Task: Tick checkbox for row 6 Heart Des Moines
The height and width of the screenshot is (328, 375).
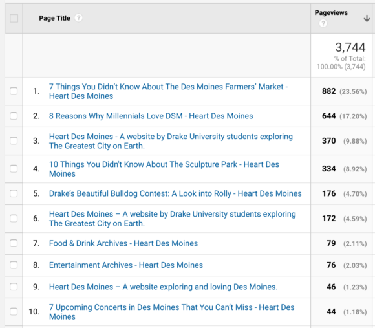Action: (x=14, y=218)
